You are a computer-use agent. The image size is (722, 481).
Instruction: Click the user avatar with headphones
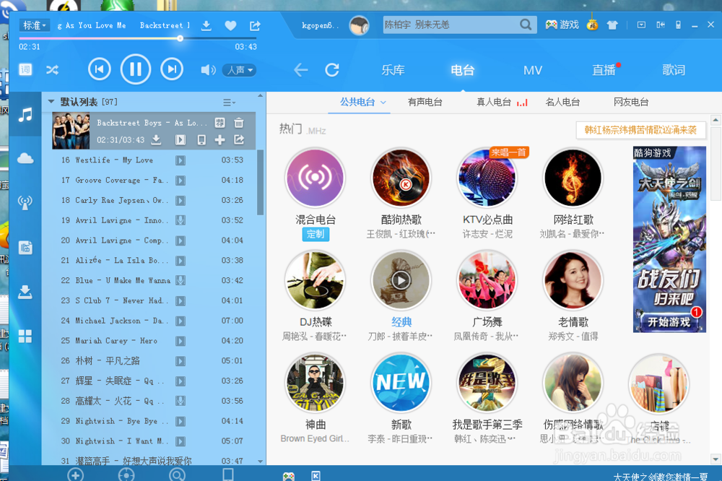[x=359, y=25]
